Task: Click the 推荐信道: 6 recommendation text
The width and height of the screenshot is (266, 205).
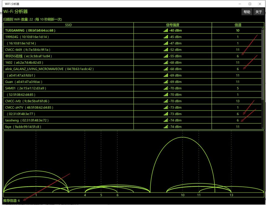Action: pos(12,200)
